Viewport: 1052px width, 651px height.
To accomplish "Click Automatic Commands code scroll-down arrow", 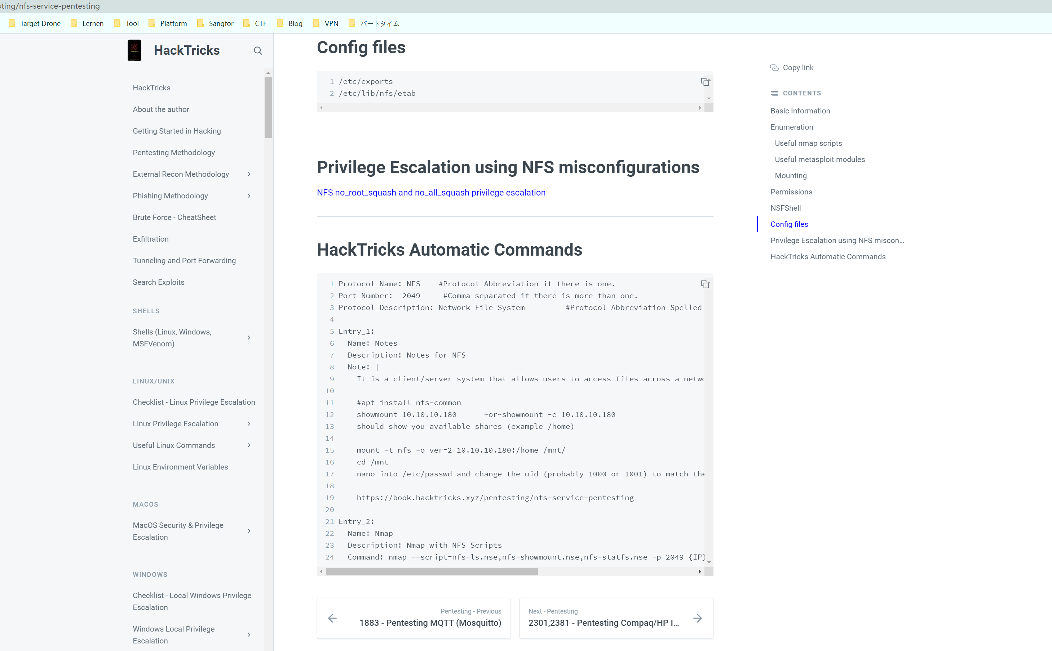I will [x=709, y=562].
